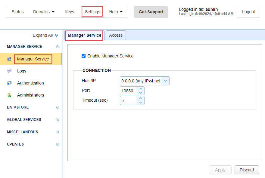Open the Host/IP dropdown
This screenshot has width=265, height=178.
click(x=145, y=81)
